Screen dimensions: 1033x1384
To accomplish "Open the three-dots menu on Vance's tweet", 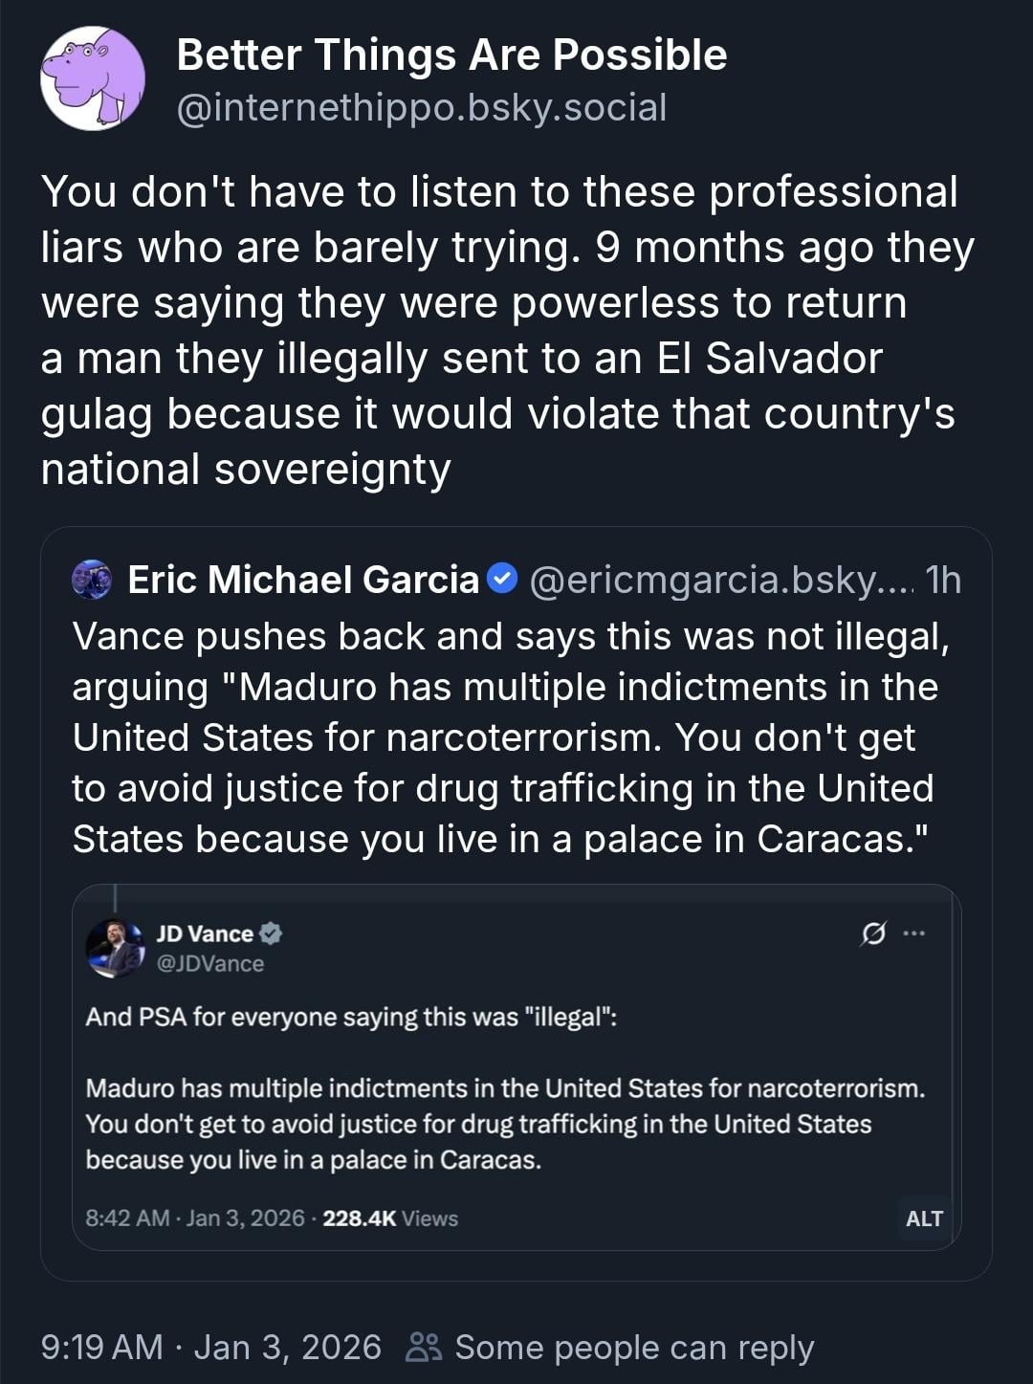I will [x=914, y=934].
